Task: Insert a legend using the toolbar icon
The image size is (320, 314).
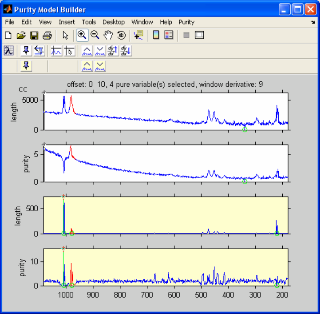Action: (169, 35)
